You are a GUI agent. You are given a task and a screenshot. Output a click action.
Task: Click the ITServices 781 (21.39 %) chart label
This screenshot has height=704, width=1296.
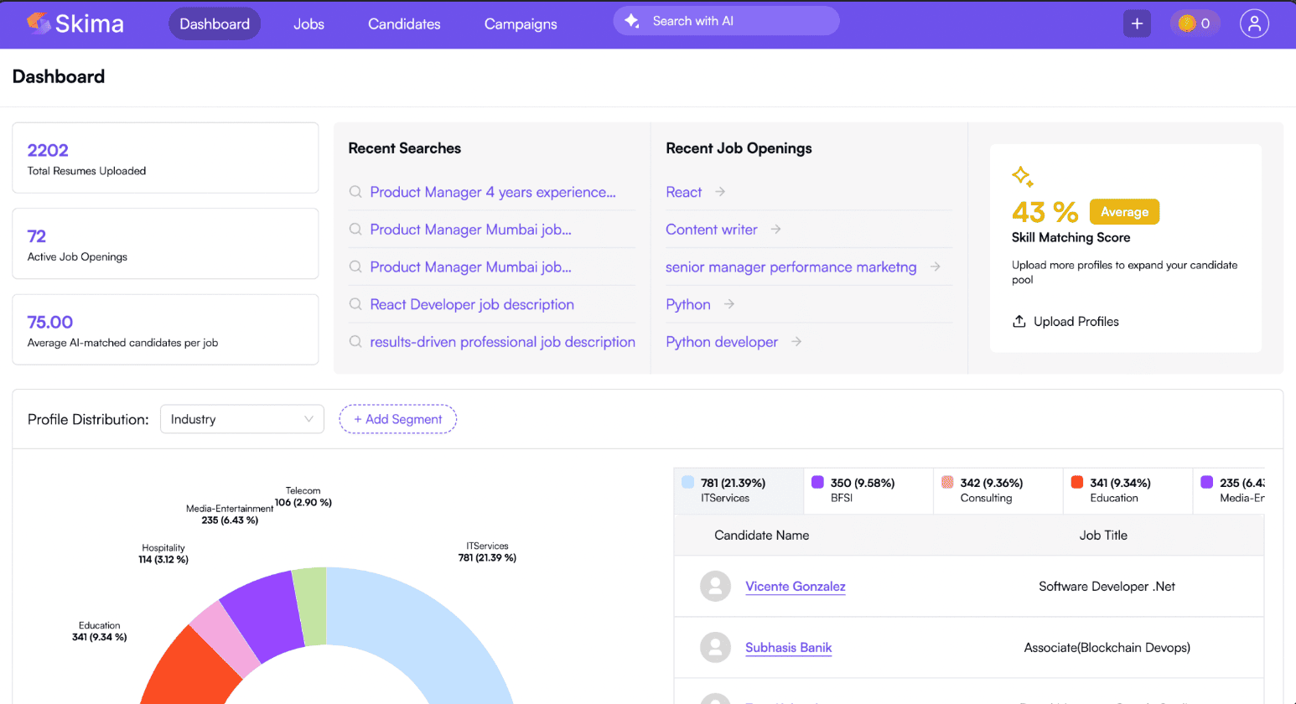487,551
